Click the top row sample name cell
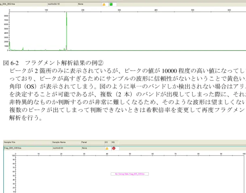Image resolution: width=246 pixels, height=193 pixels. tap(62, 4)
